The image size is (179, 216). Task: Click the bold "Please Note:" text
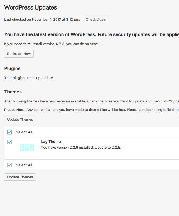click(x=15, y=110)
